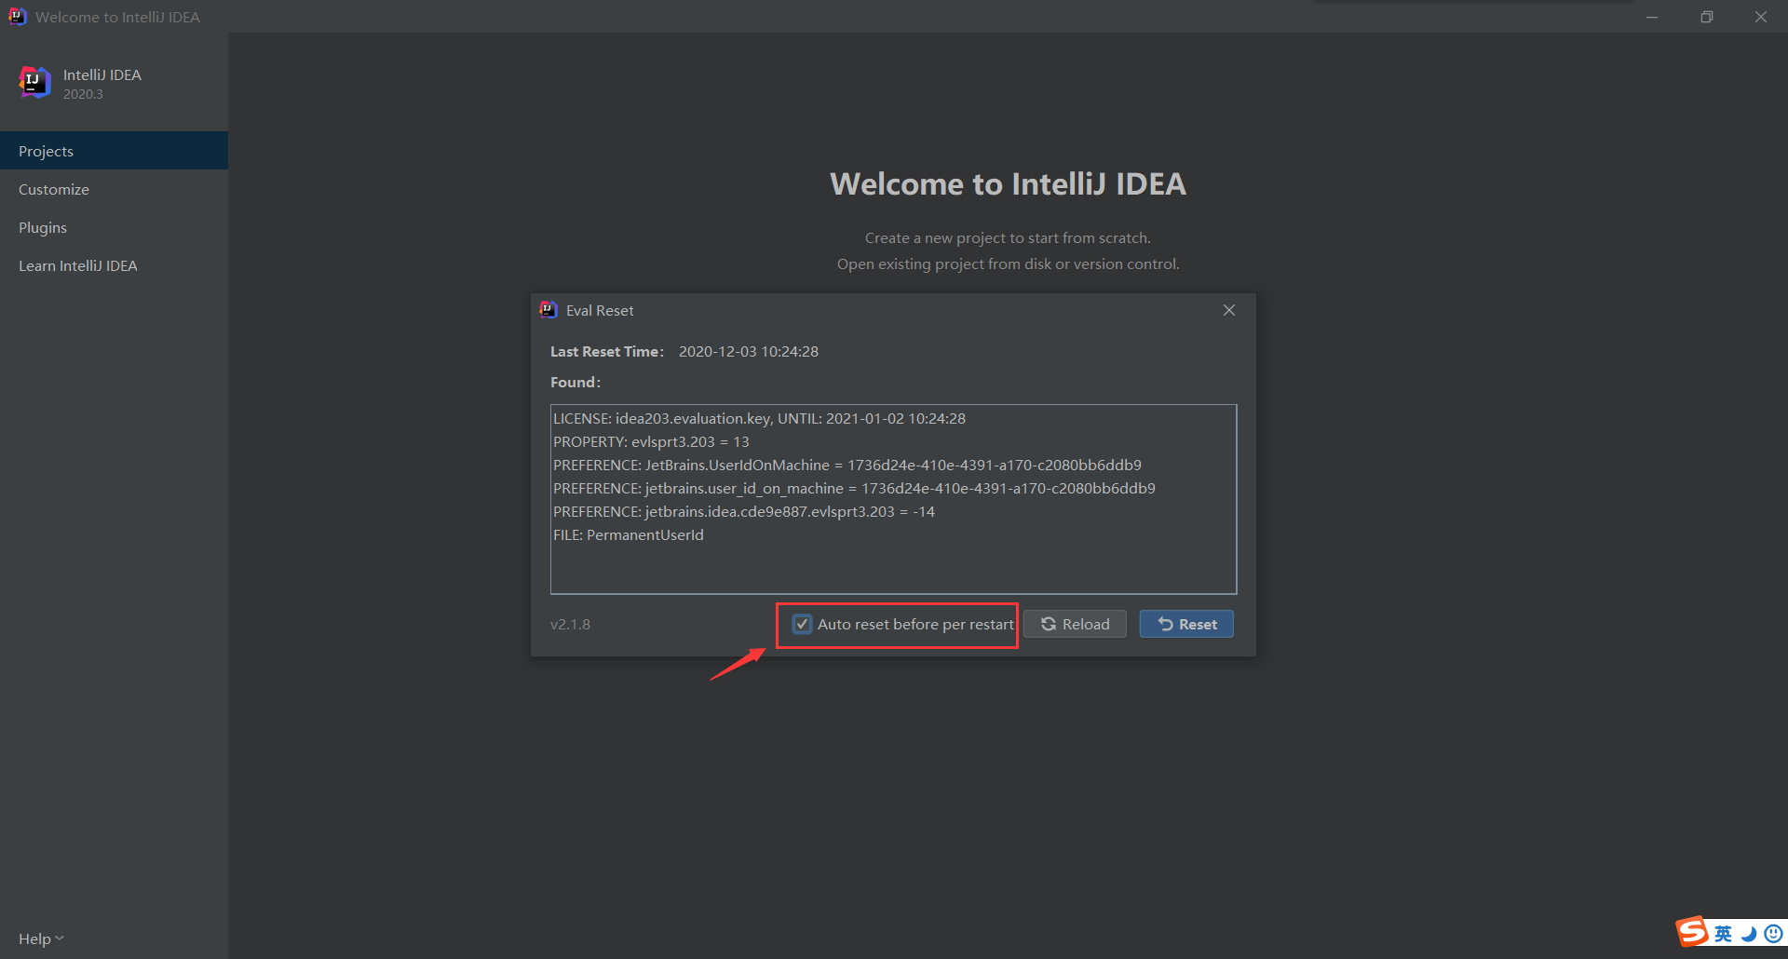
Task: Click the Welcome to IntelliJ IDEA heading
Action: point(1008,183)
